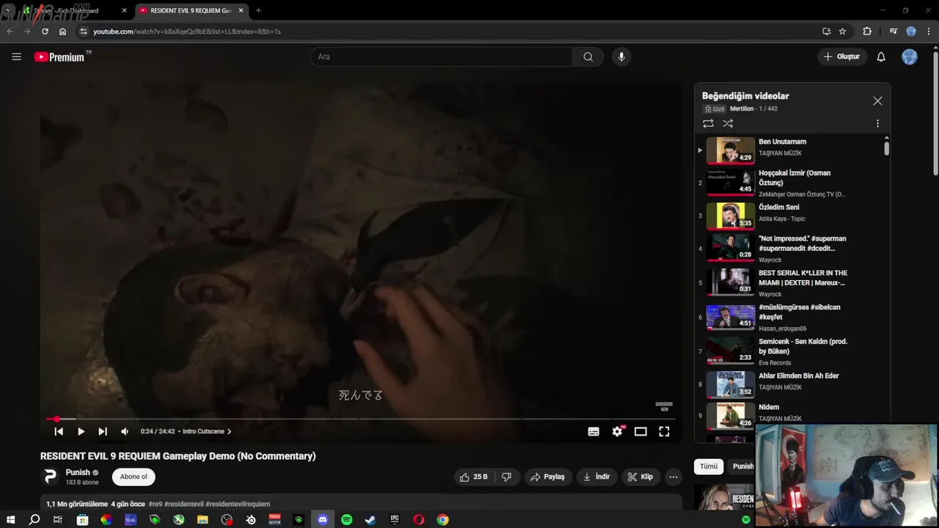Viewport: 939px width, 528px height.
Task: Skip to the next video
Action: click(103, 431)
